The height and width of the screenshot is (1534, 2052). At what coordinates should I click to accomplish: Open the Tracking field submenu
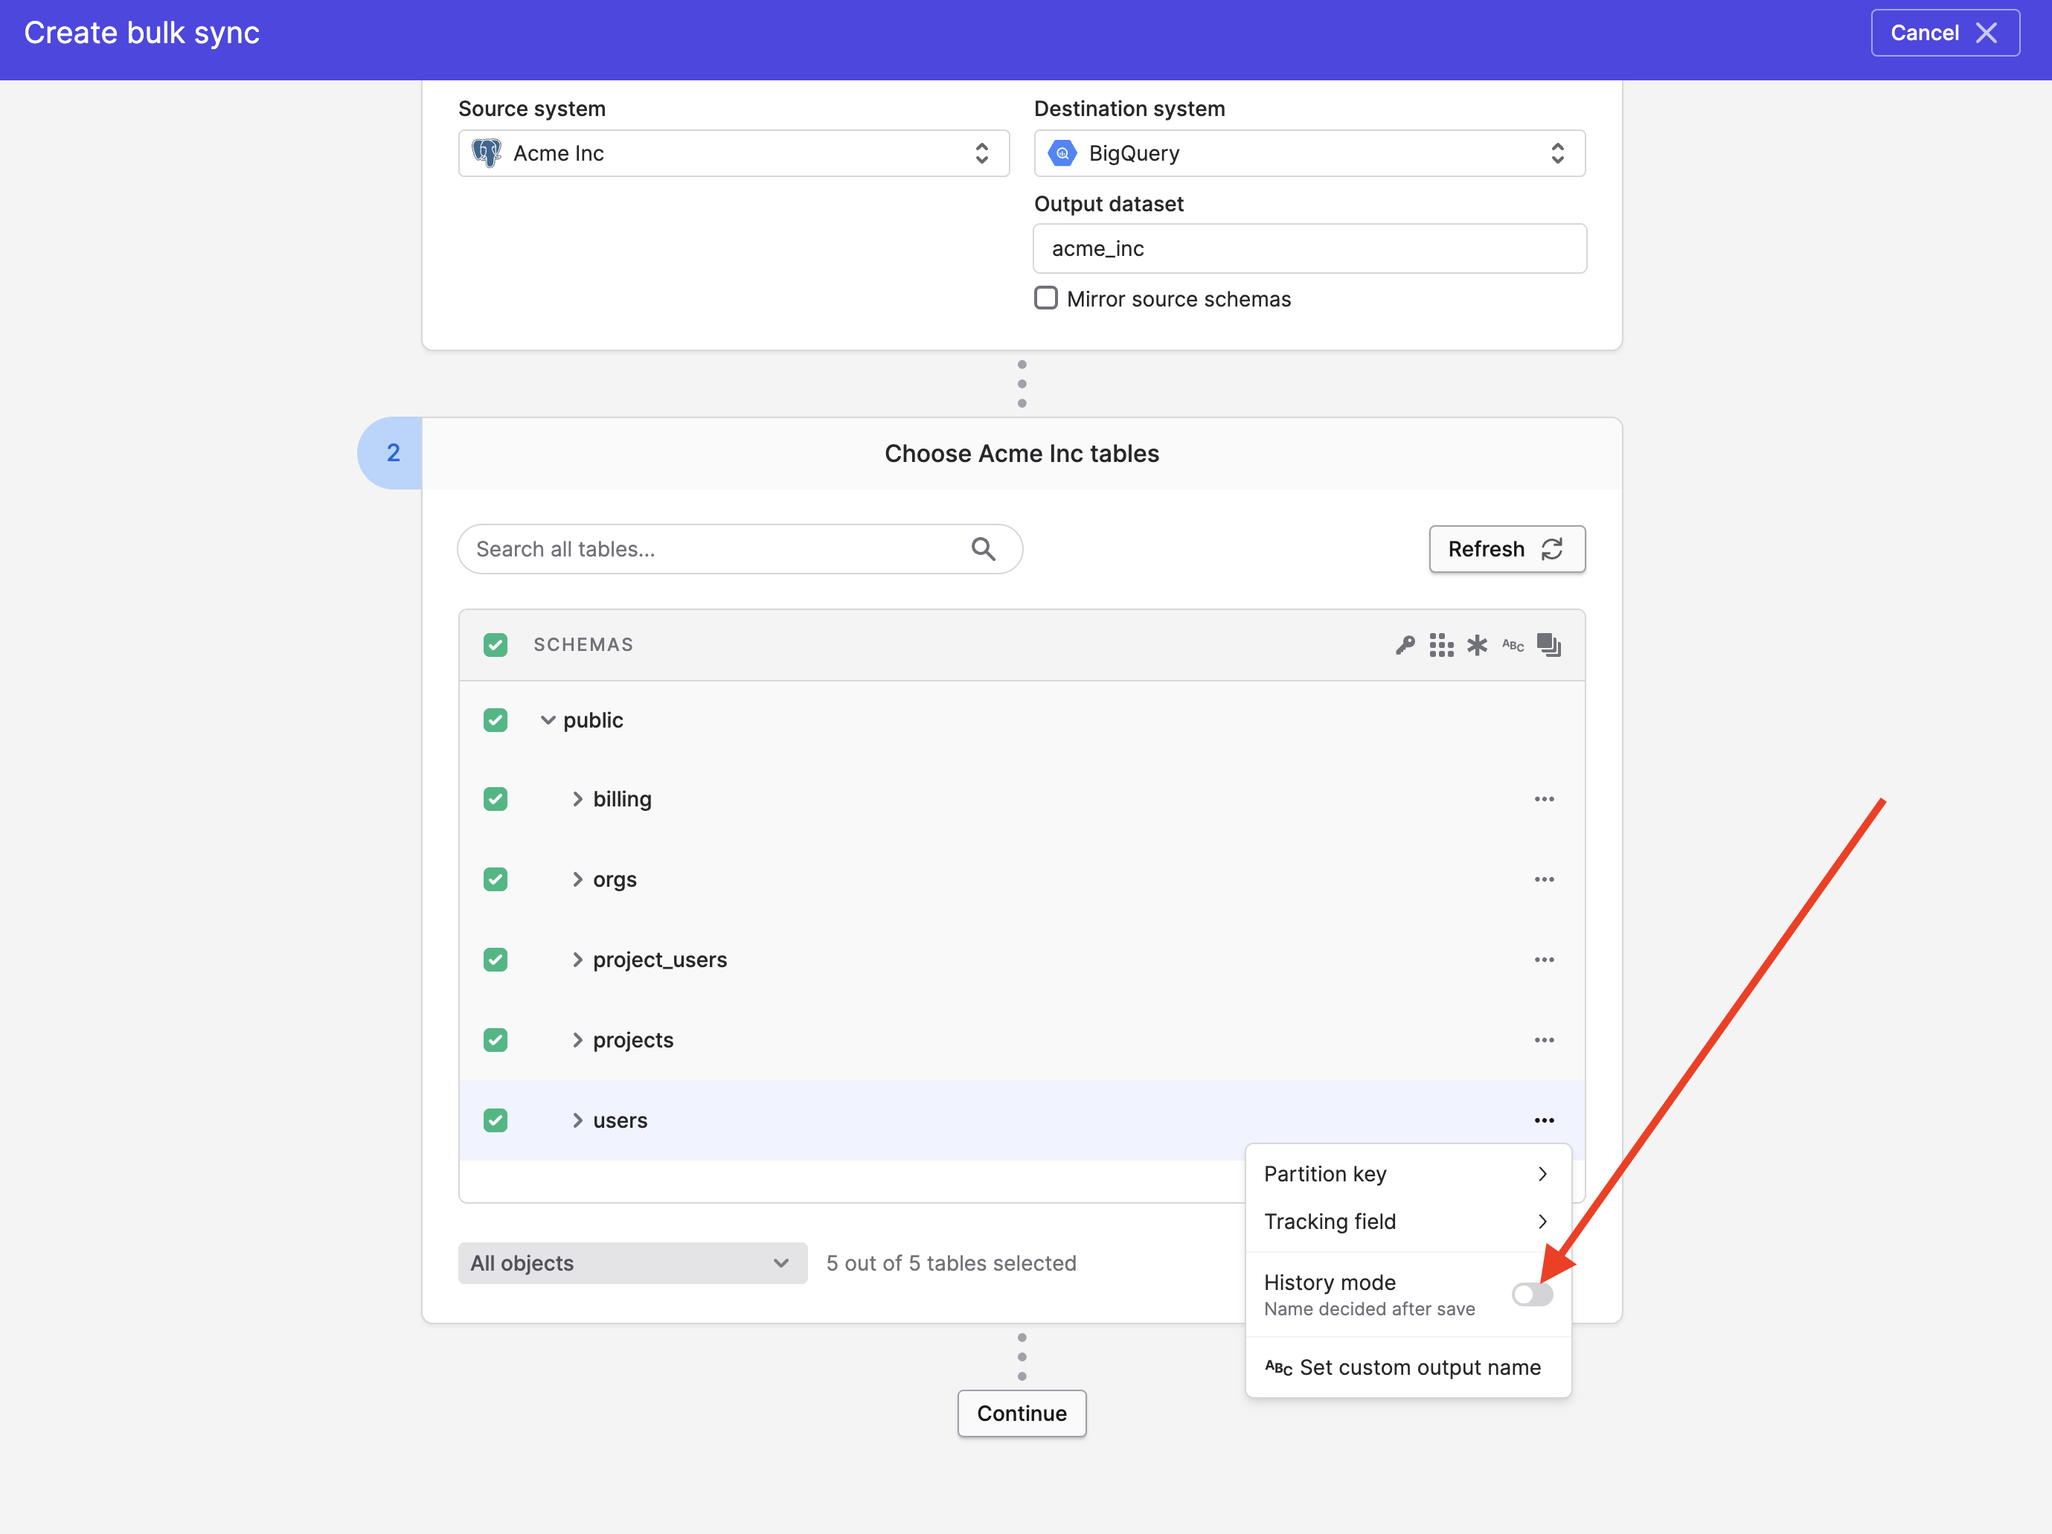[1407, 1222]
